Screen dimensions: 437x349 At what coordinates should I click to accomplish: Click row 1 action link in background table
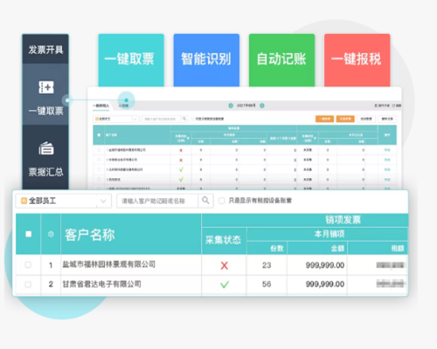click(387, 150)
